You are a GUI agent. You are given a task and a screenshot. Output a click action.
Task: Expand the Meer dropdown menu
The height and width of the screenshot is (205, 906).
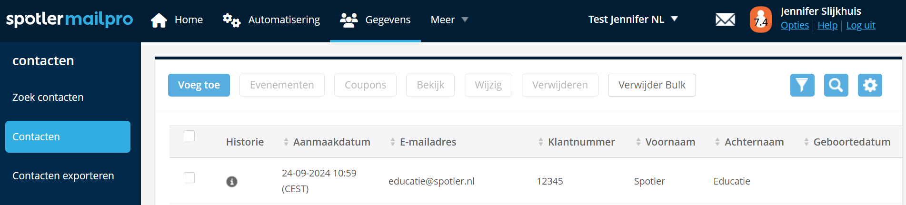tap(449, 20)
